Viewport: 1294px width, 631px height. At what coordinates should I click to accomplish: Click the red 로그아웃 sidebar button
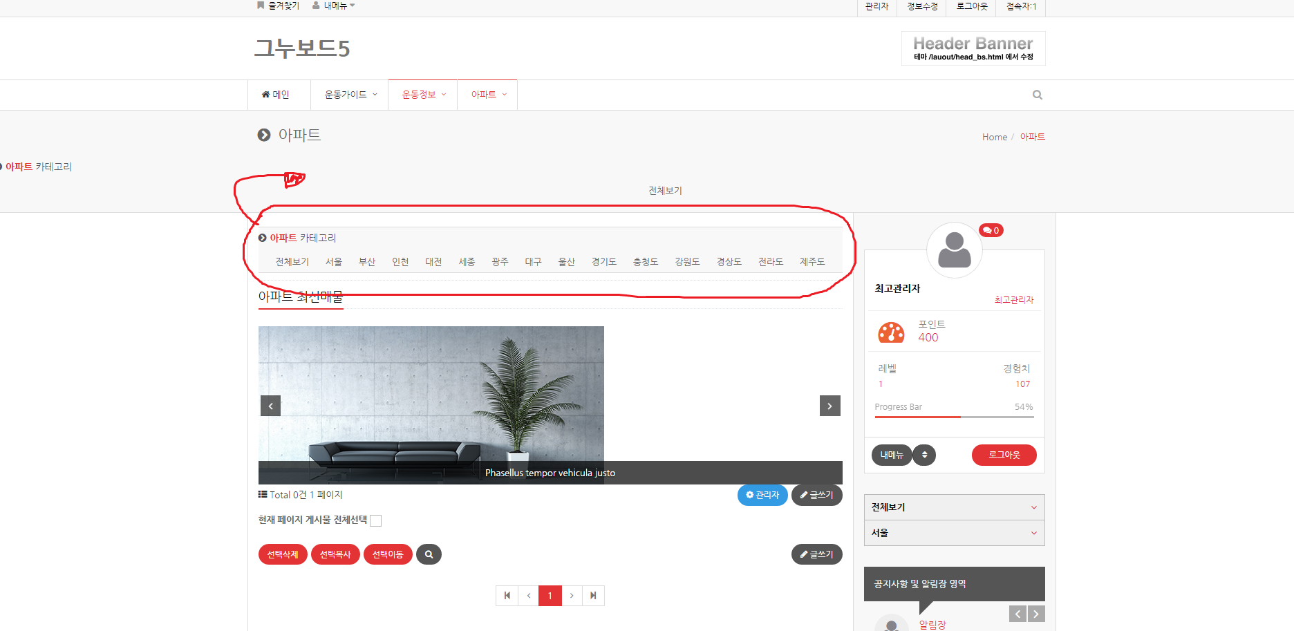tap(1004, 455)
